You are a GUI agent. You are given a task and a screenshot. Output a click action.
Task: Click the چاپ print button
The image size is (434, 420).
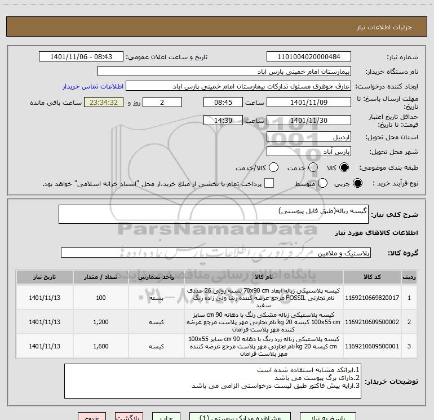[x=166, y=416]
